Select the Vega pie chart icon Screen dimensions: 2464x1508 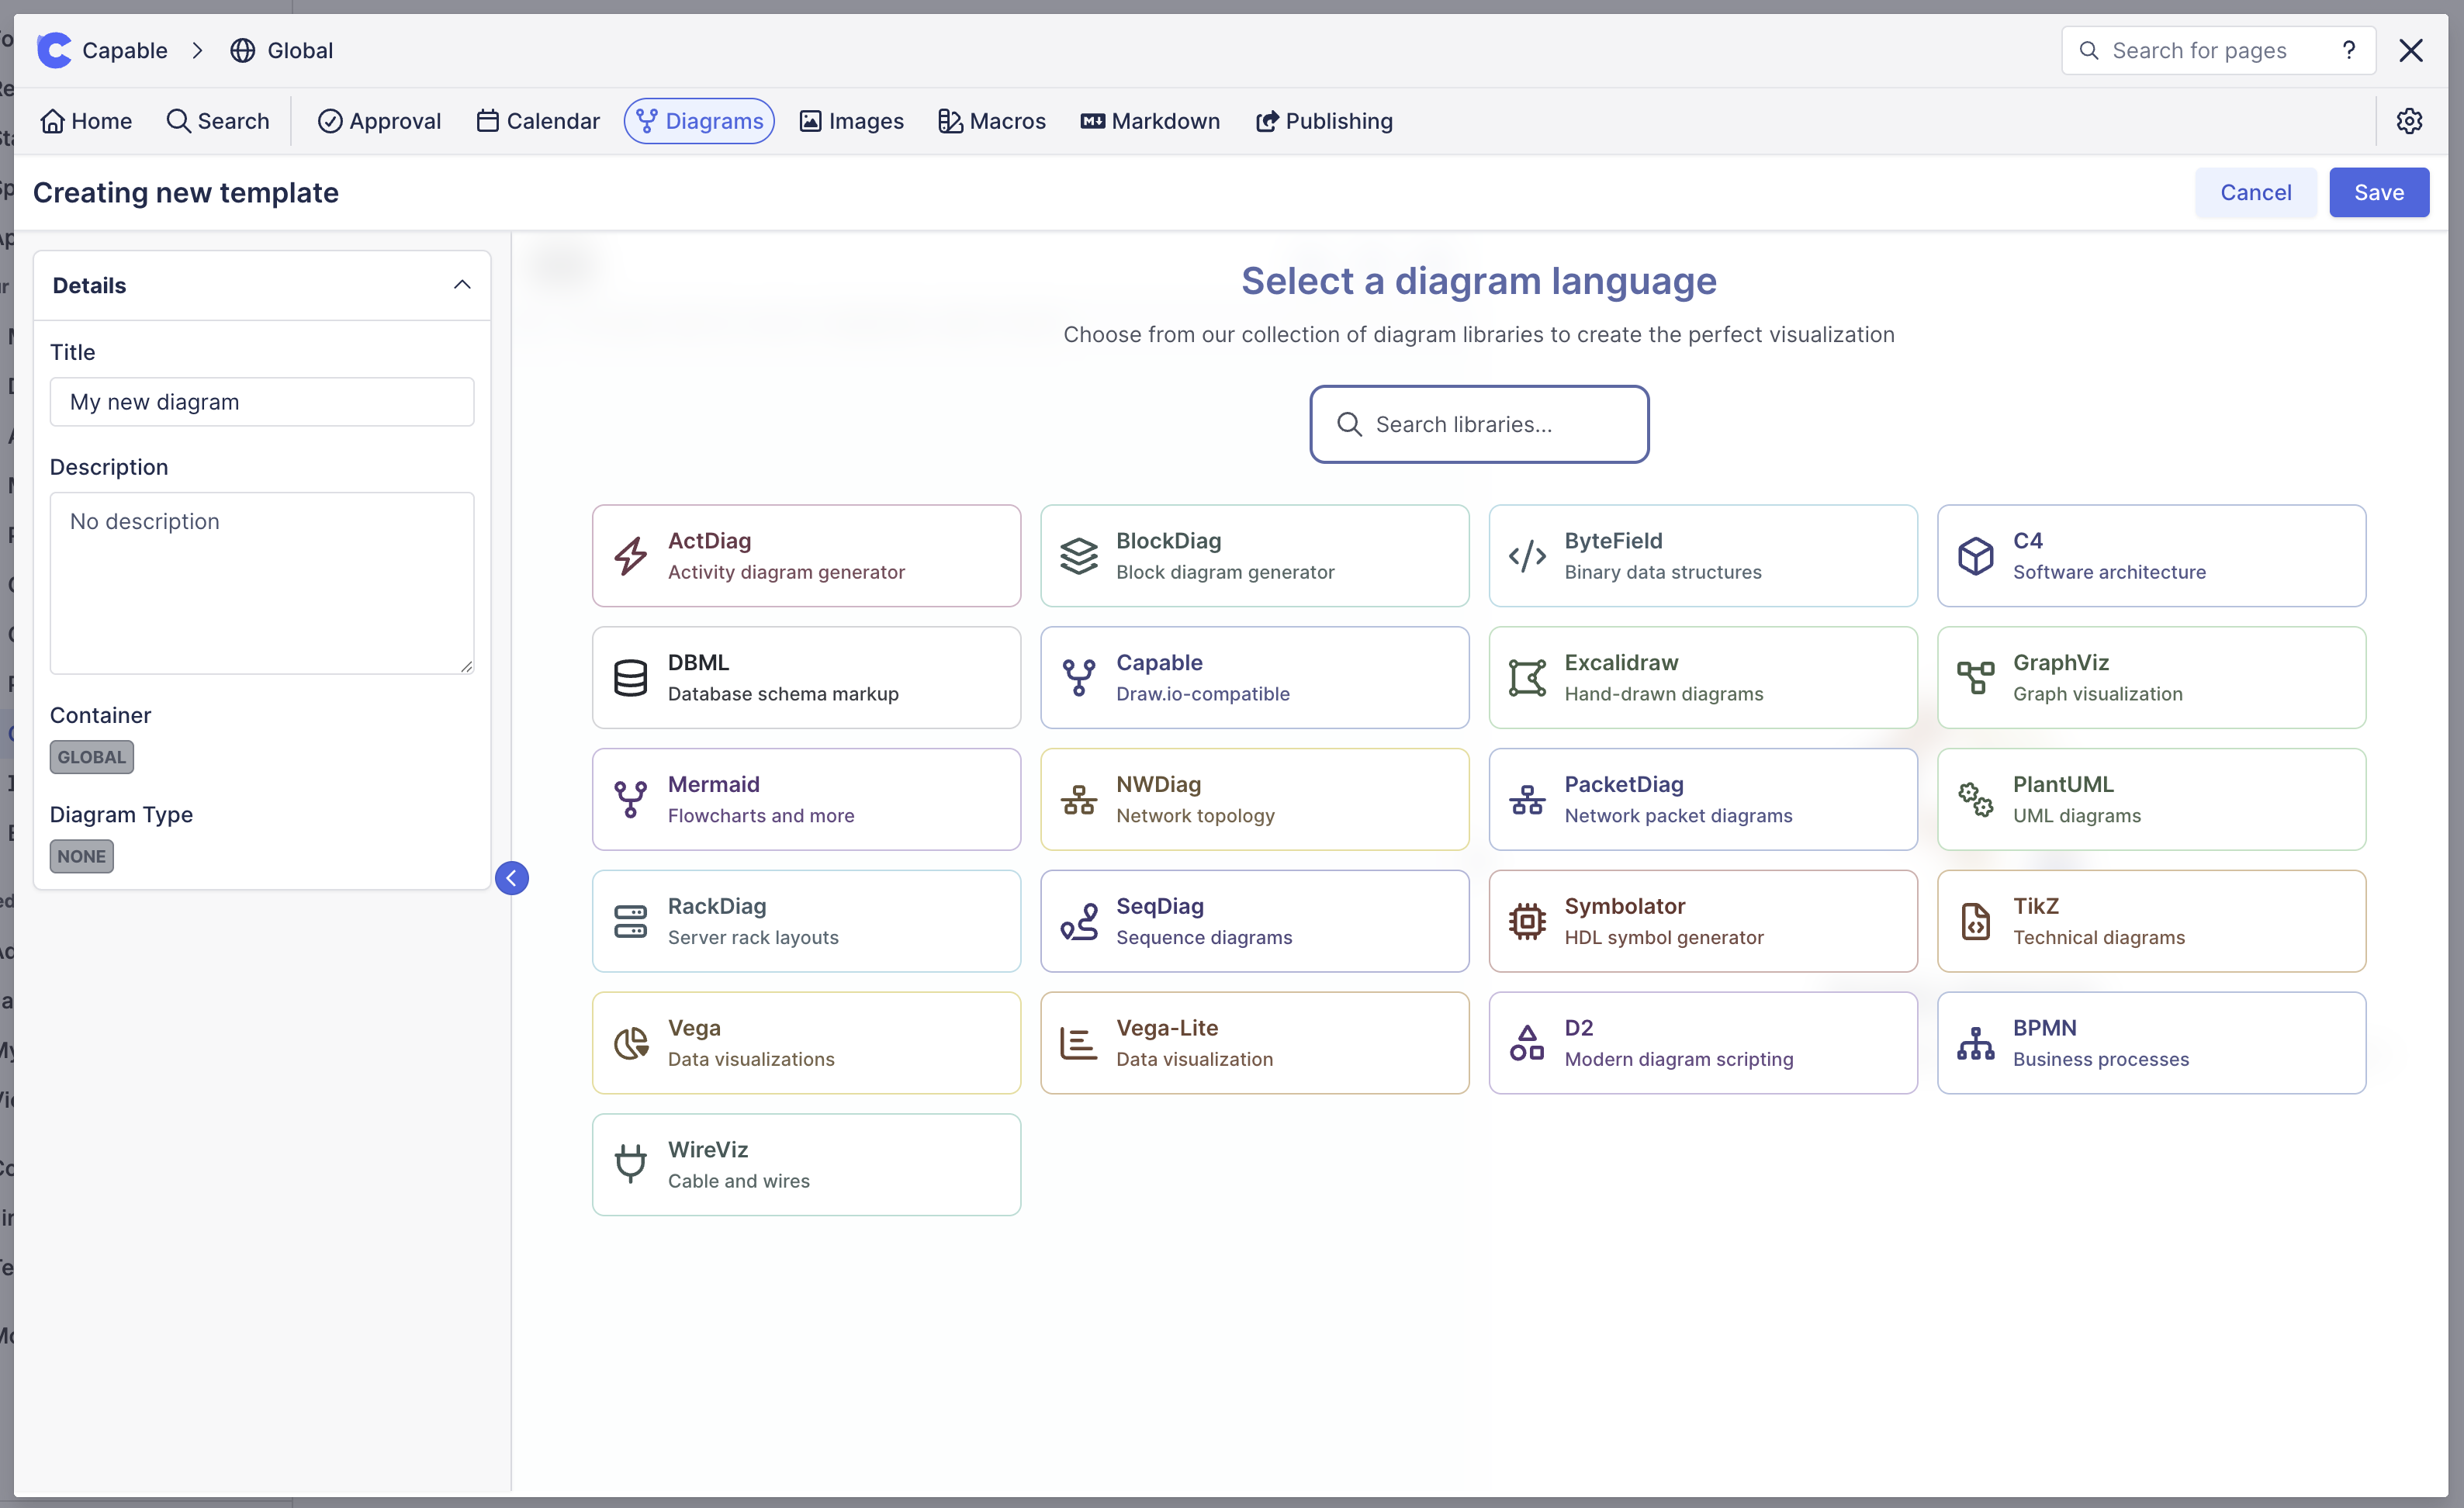[630, 1043]
